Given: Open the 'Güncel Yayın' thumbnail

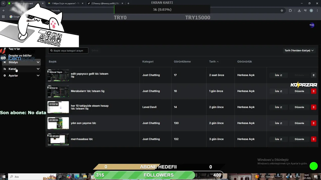Looking at the screenshot, I should click(58, 75).
